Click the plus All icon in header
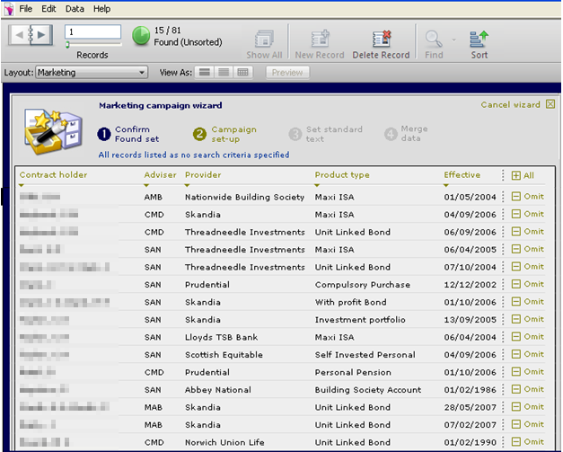 (516, 175)
